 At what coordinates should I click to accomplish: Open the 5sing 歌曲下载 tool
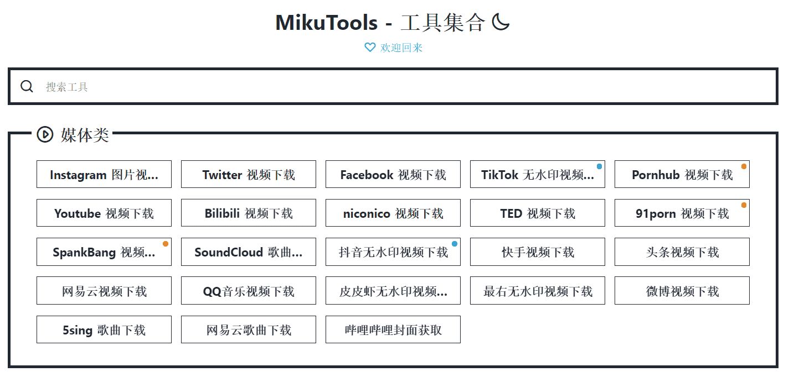104,330
